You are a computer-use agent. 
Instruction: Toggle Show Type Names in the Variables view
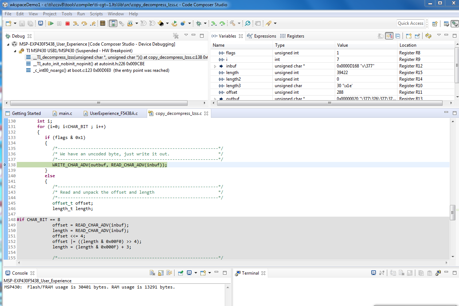pyautogui.click(x=380, y=36)
